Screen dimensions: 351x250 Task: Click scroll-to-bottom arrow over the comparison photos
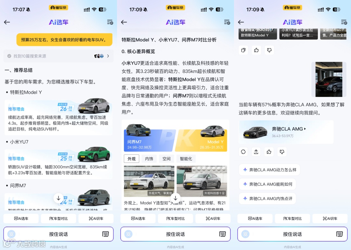pyautogui.click(x=175, y=198)
